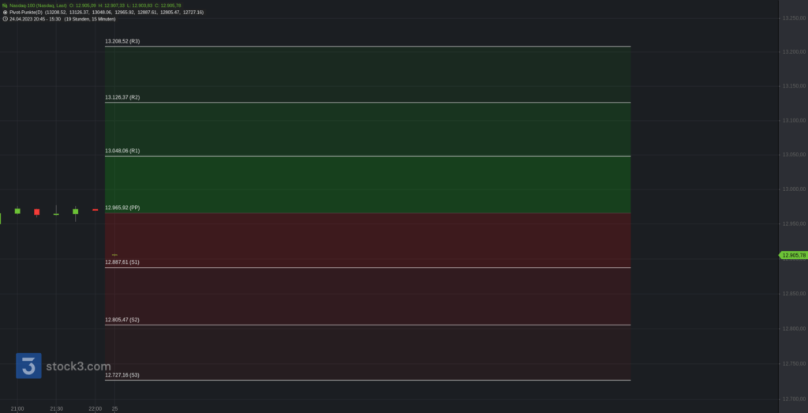Click the candlestick icon beside Nasdaq-100 label
808x413 pixels.
pyautogui.click(x=5, y=6)
